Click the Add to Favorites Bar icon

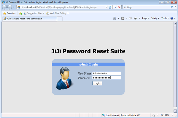click(21, 13)
